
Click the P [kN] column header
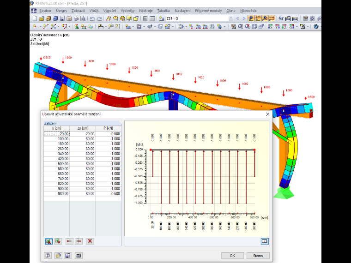(x=109, y=128)
